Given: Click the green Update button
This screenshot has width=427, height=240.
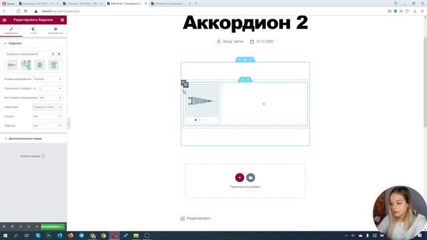Looking at the screenshot, I should (x=53, y=227).
